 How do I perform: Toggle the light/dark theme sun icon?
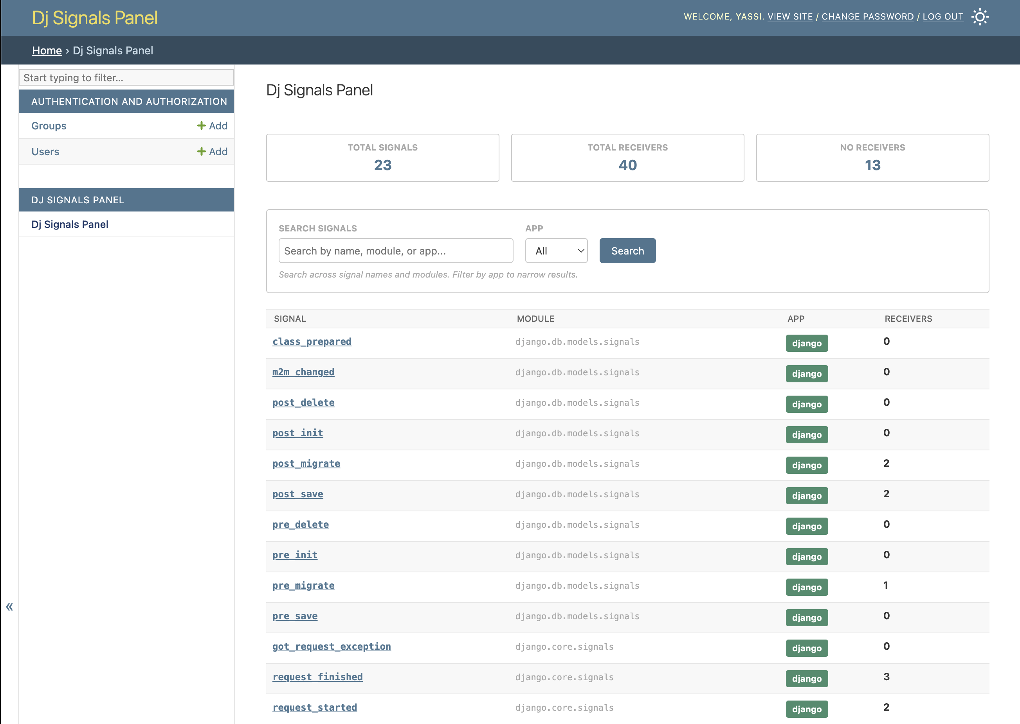pos(979,17)
